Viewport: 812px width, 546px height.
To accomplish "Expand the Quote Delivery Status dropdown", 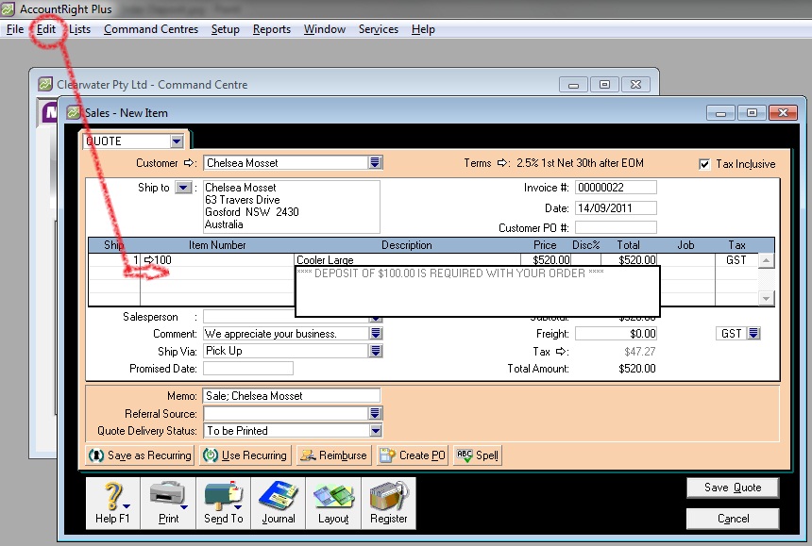I will tap(375, 431).
